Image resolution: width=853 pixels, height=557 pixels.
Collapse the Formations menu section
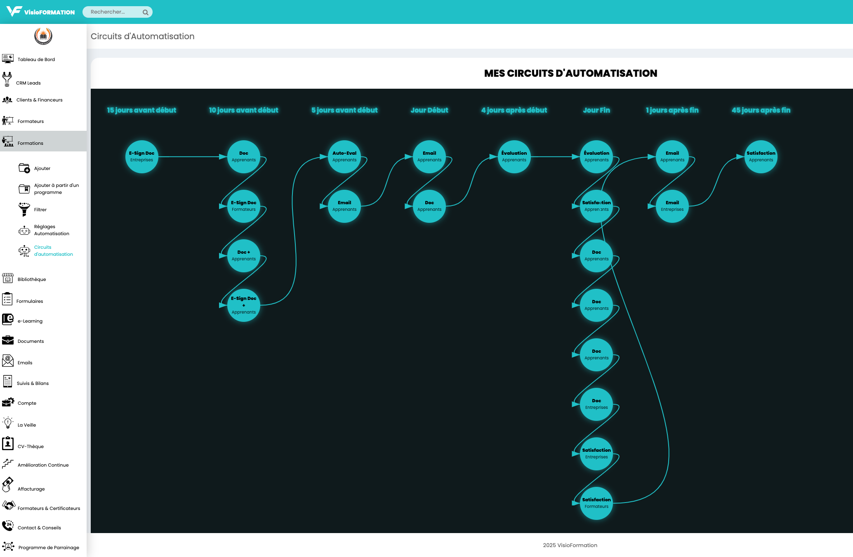[30, 143]
